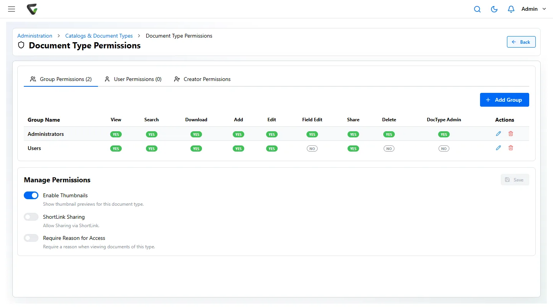Click Users Delete NO badge

pos(389,149)
